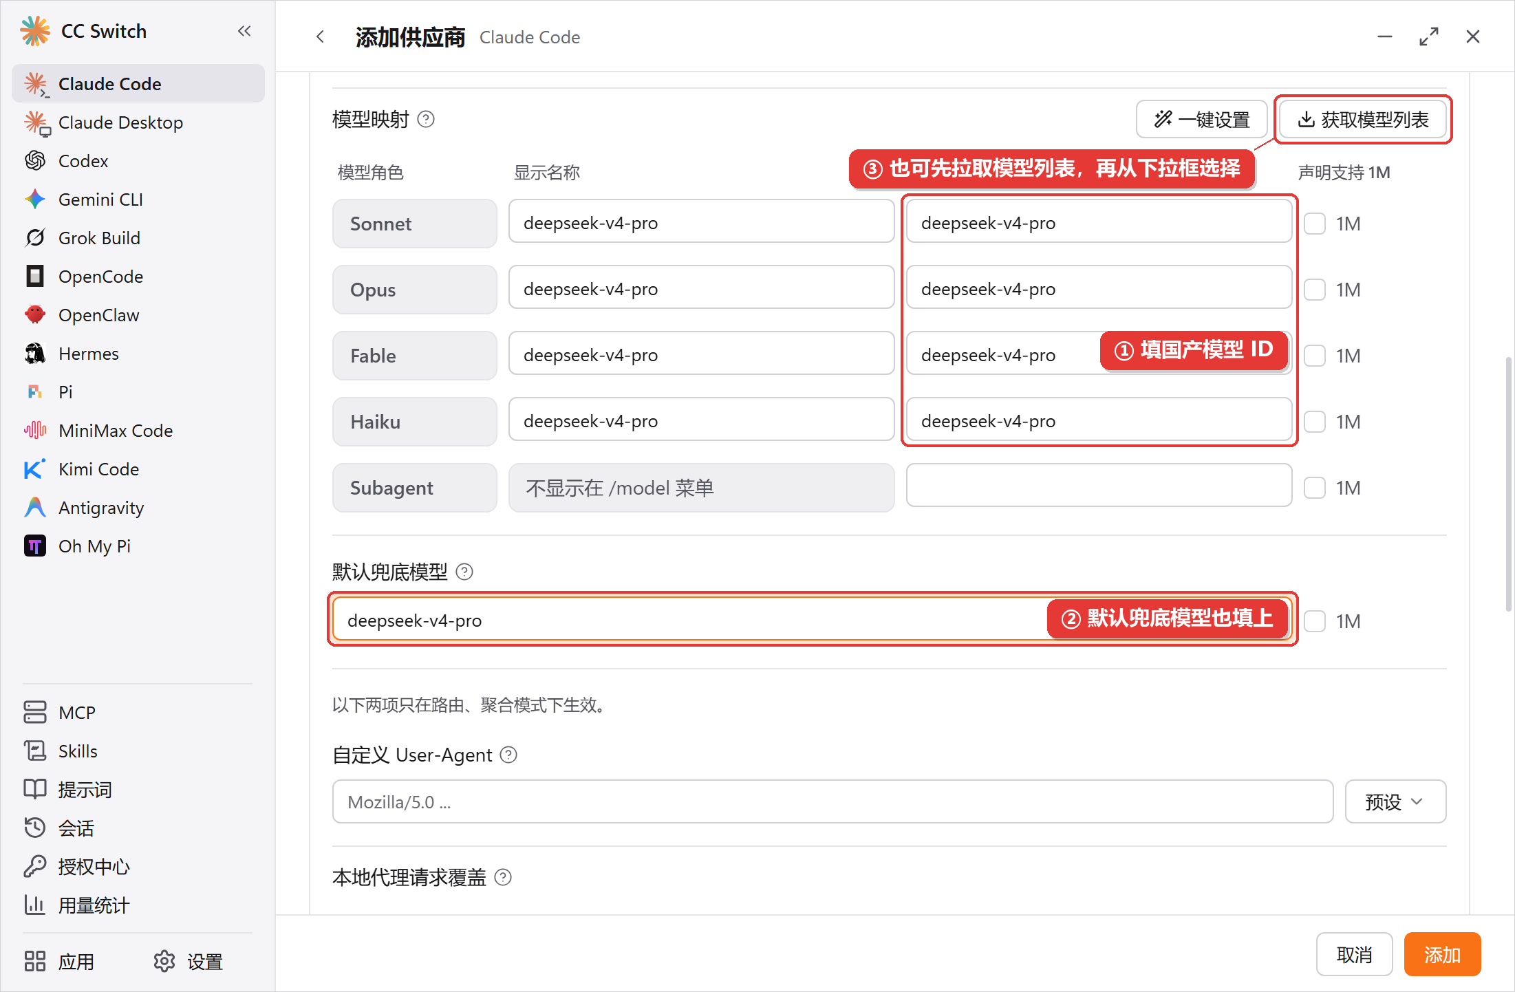
Task: Toggle 1M checkbox for Subagent row
Action: click(x=1315, y=488)
